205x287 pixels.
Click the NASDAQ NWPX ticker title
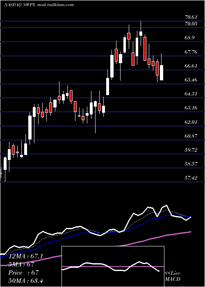coord(20,5)
